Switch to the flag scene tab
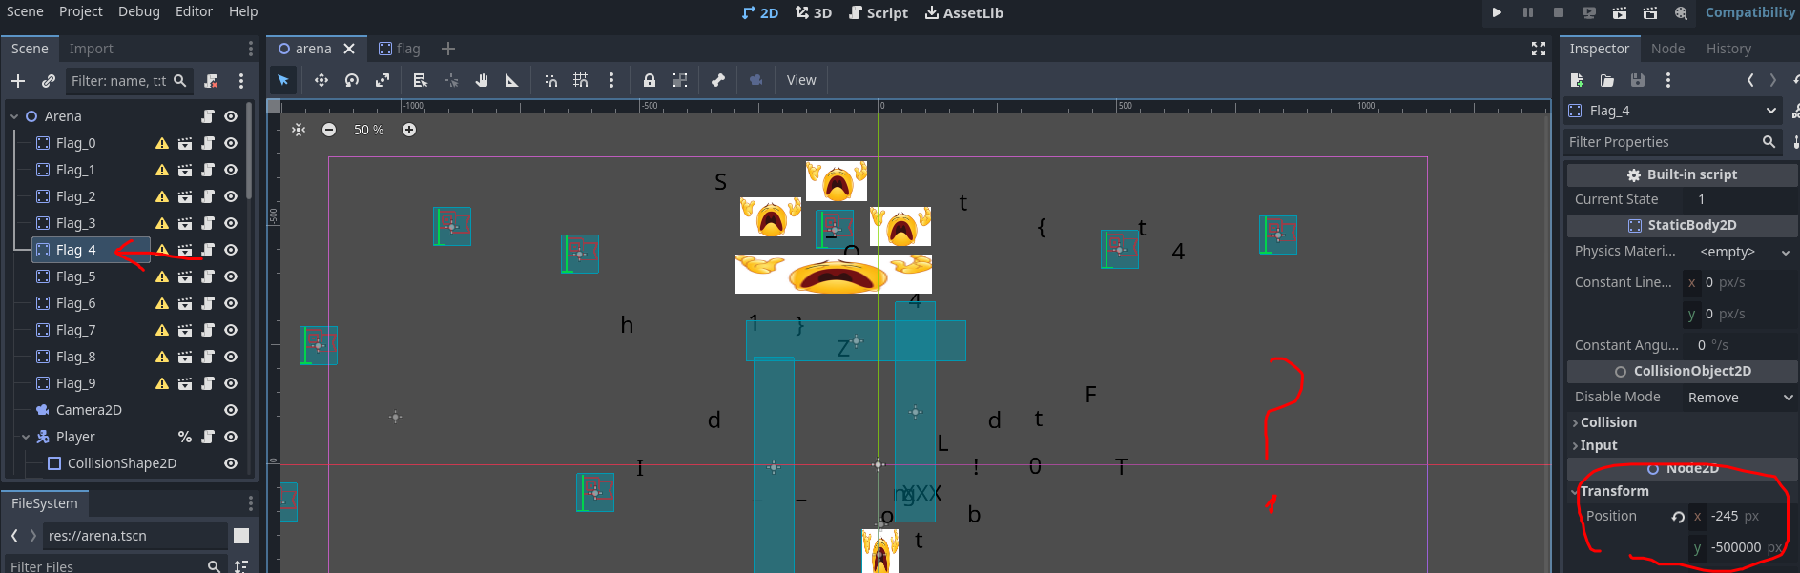 coord(400,49)
